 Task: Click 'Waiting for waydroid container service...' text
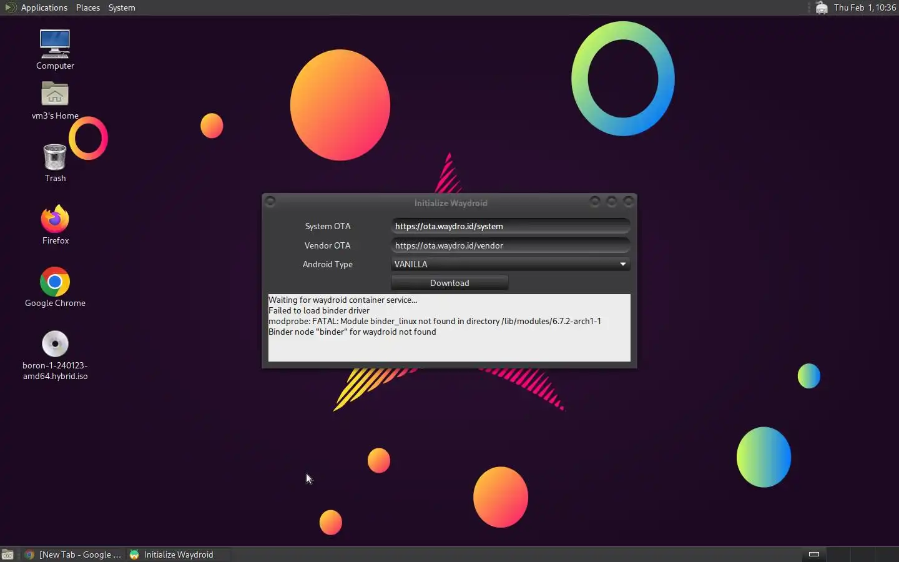(343, 300)
